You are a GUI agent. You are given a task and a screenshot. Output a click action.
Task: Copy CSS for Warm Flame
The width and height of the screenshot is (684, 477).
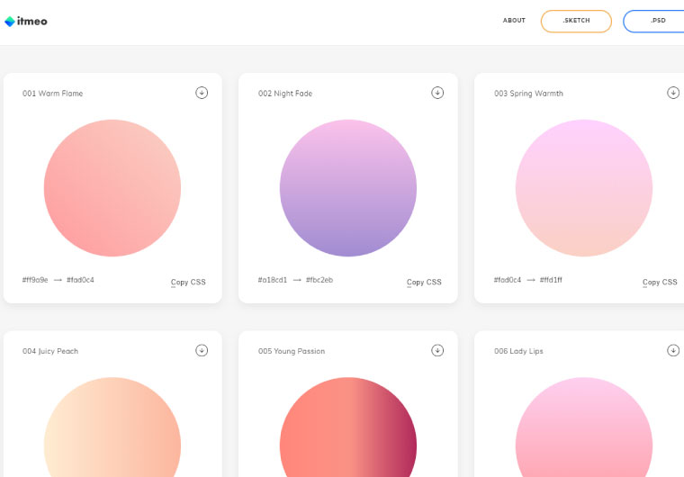click(x=188, y=282)
